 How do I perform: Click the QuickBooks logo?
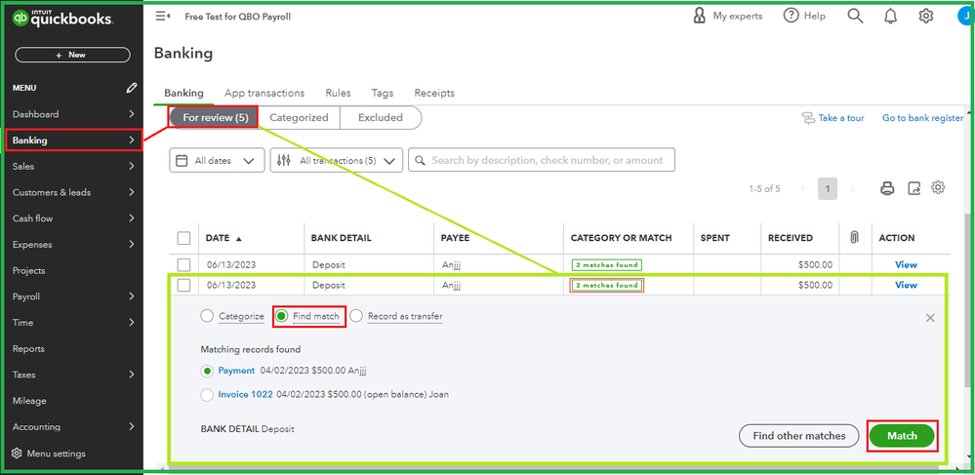tap(62, 18)
